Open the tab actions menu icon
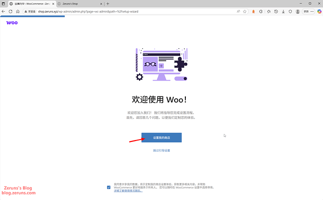 [3, 4]
